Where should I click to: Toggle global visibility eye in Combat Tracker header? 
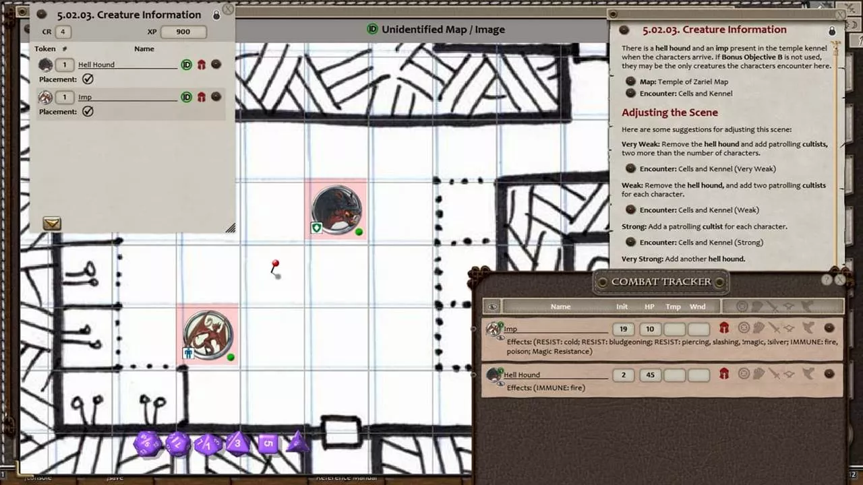click(492, 306)
